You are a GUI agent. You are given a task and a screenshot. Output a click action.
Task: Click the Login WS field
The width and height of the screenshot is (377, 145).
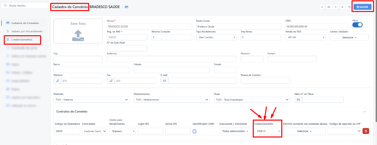pos(150,131)
